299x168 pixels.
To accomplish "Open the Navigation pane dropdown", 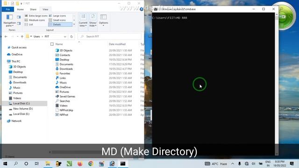I will pyautogui.click(x=9, y=21).
